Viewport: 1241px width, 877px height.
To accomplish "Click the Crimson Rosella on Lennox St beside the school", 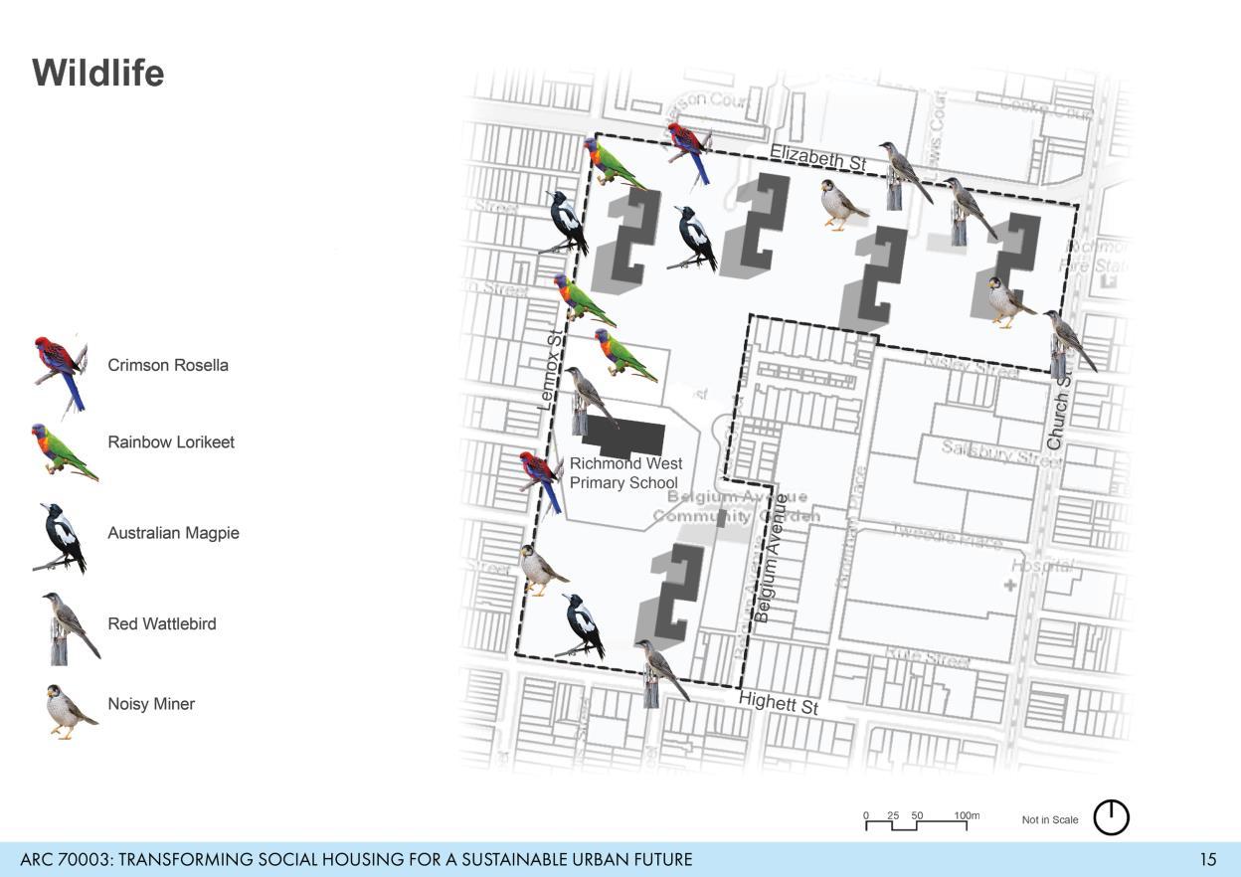I will coord(541,481).
